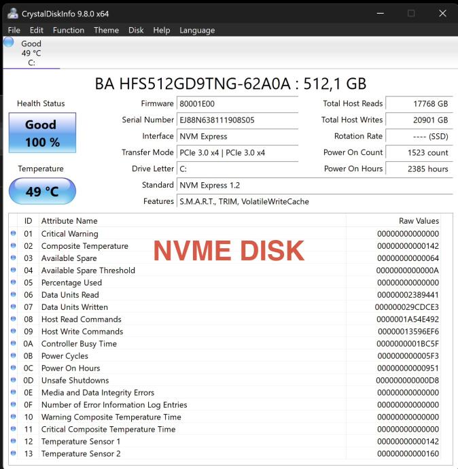Viewport: 458px width, 469px height.
Task: Click Total Host Writes value 20901 GB
Action: coord(419,120)
